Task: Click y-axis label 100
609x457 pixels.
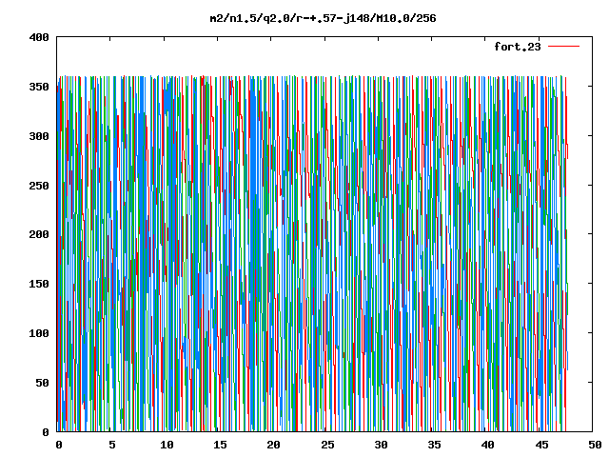Action: 39,333
